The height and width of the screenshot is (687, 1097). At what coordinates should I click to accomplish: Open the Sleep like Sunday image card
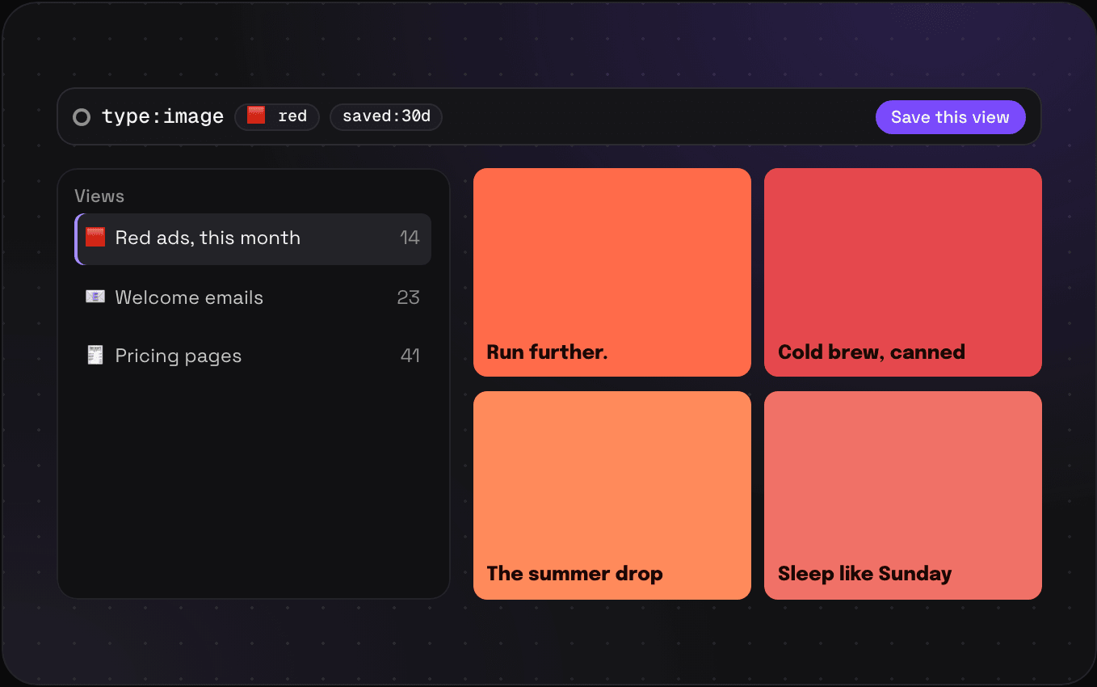(903, 495)
